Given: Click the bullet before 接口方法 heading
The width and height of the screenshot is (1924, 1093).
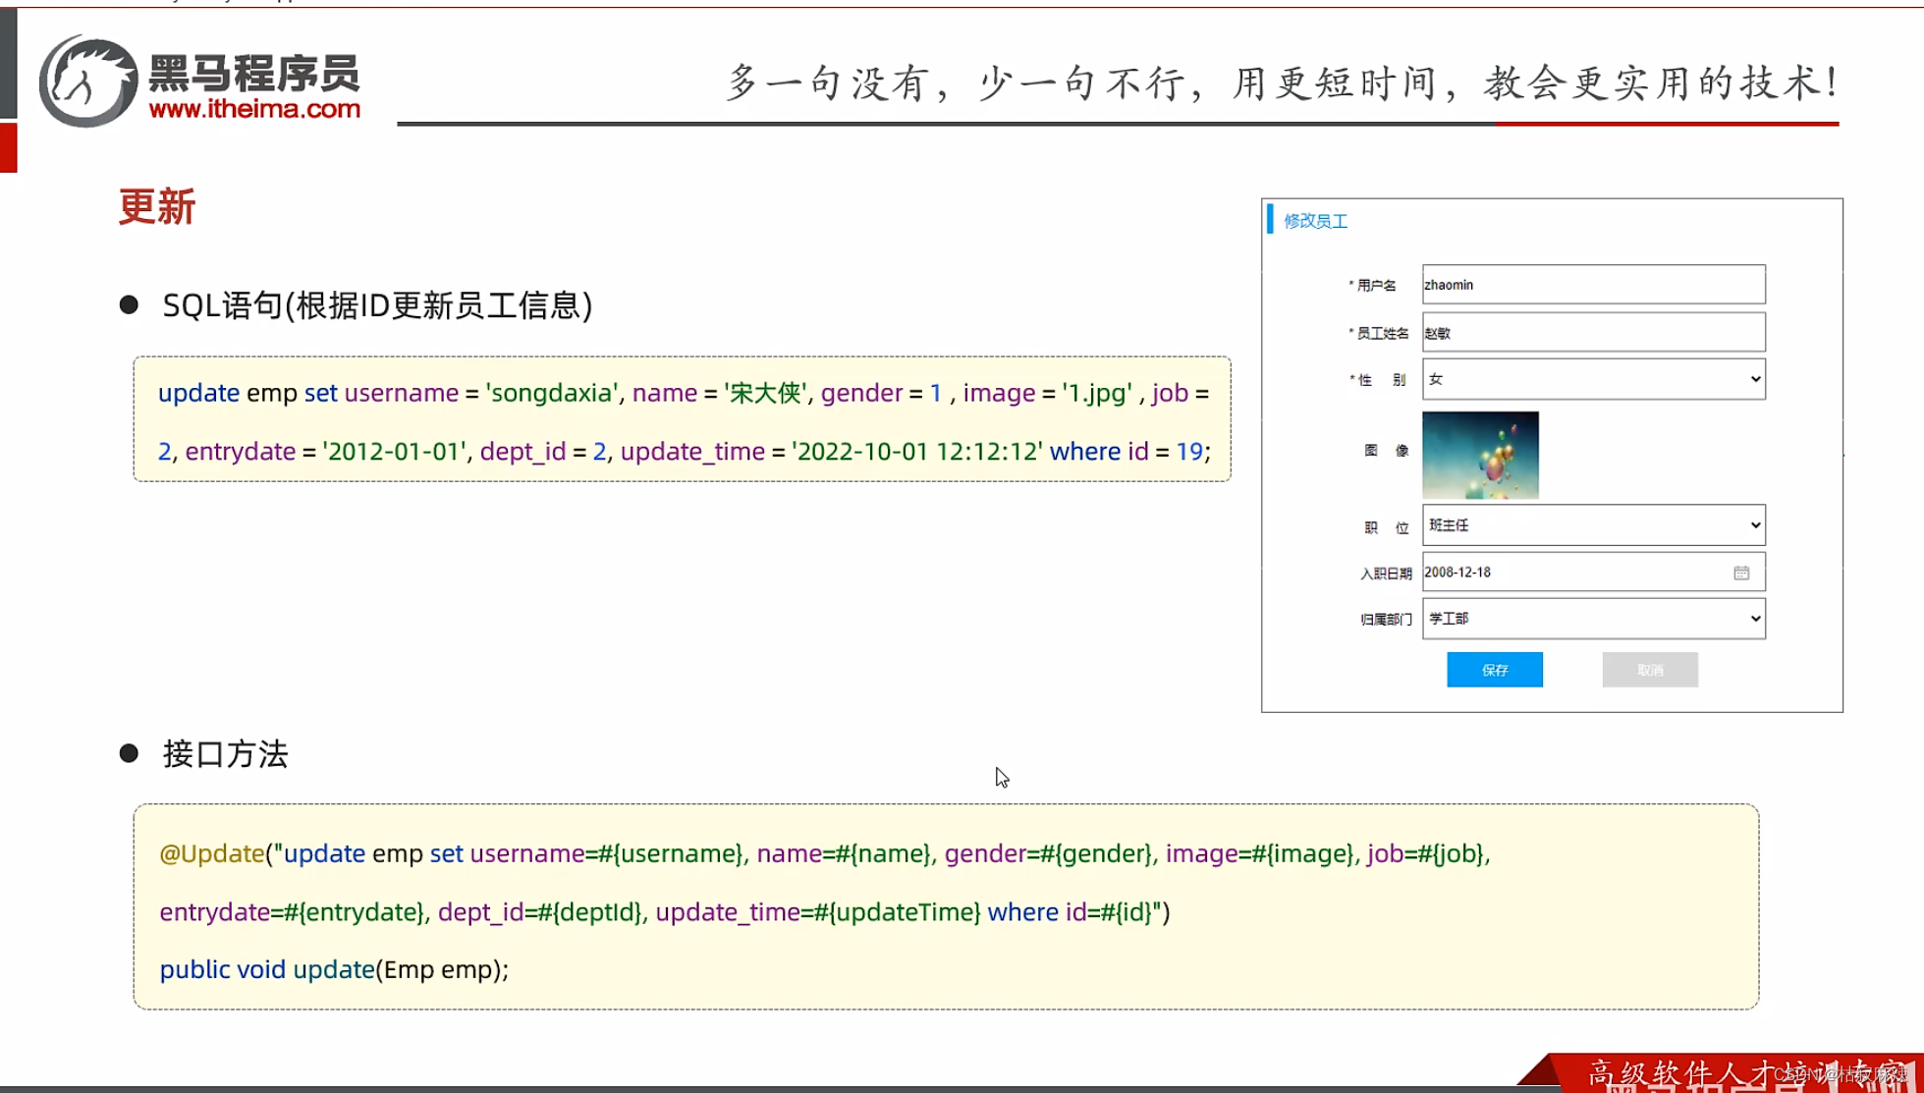Looking at the screenshot, I should coord(129,753).
